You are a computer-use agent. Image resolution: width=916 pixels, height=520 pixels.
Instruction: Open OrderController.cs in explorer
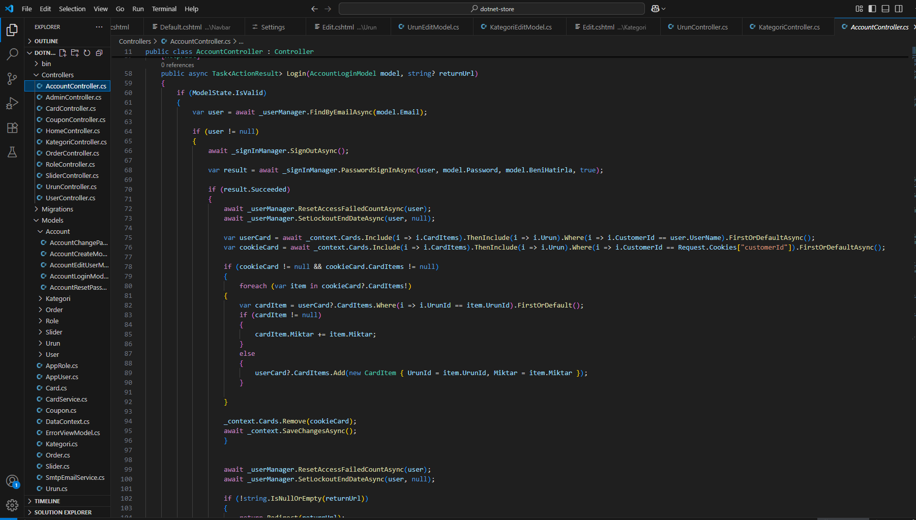point(68,153)
